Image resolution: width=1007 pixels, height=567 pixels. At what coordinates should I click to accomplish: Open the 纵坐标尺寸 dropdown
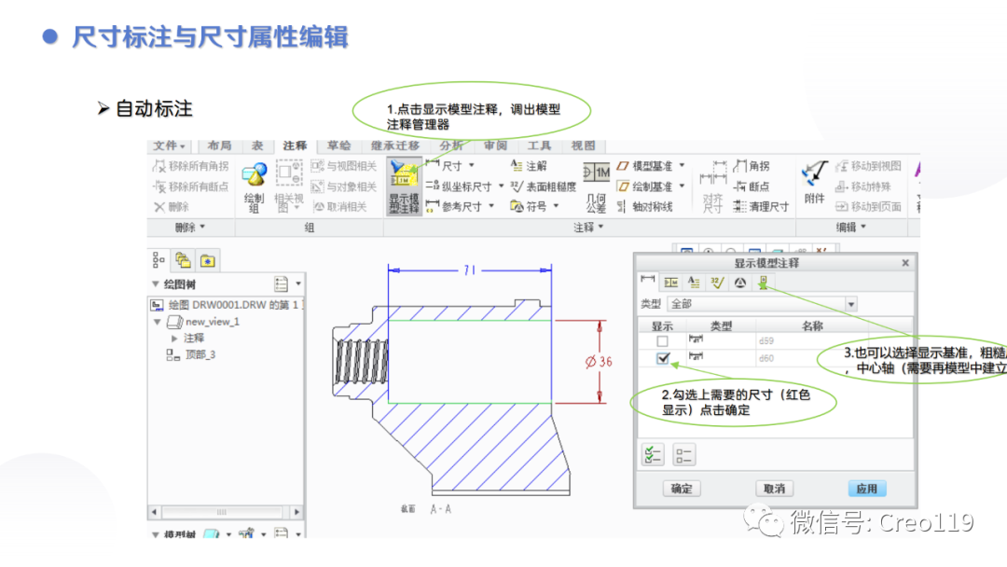[501, 187]
